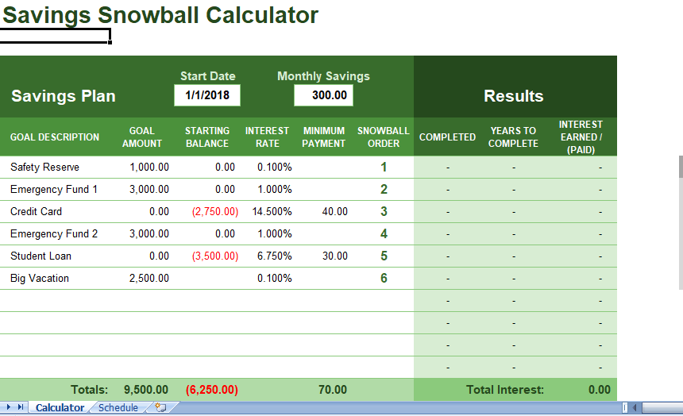Click the STARTING BALANCE column header
The height and width of the screenshot is (416, 683).
point(207,137)
